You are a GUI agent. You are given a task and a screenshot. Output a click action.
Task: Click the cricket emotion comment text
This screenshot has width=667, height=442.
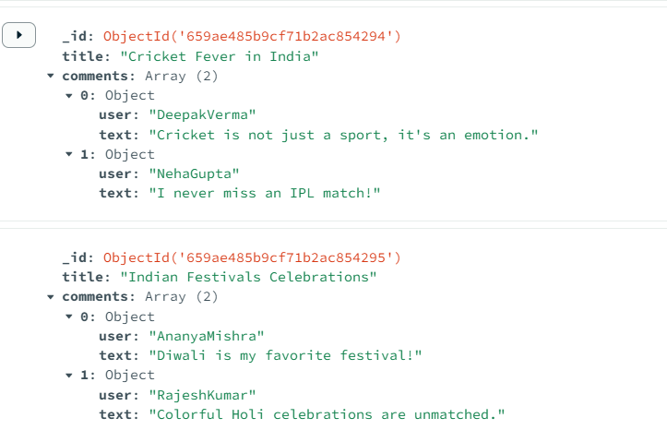click(x=343, y=135)
